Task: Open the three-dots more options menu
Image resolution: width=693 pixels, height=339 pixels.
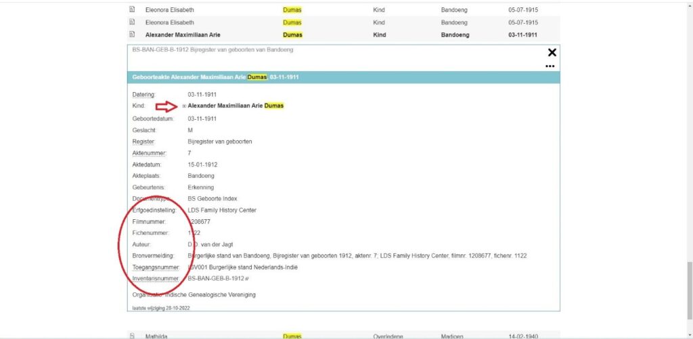Action: pos(550,66)
